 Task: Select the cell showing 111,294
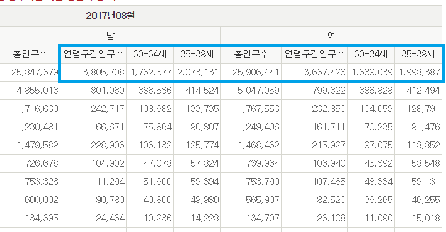point(93,182)
